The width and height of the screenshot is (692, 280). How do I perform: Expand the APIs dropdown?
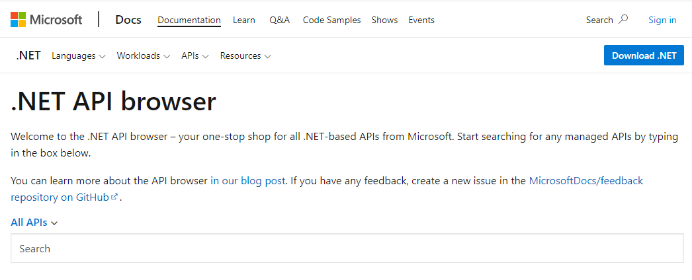[x=195, y=56]
